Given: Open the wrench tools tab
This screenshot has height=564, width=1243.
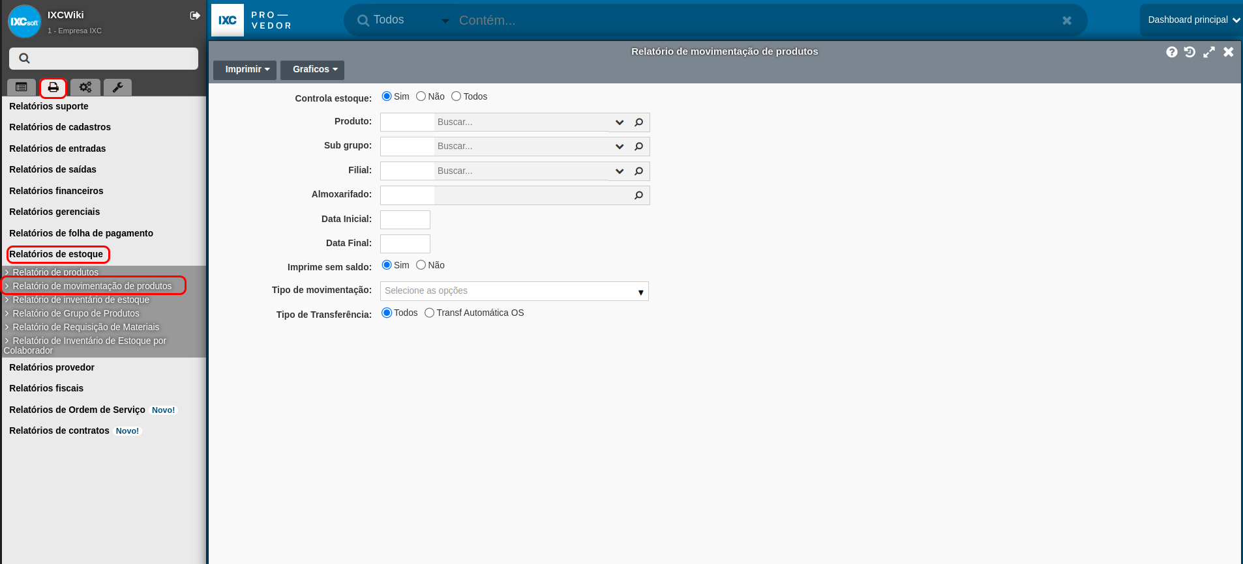Looking at the screenshot, I should pos(117,87).
